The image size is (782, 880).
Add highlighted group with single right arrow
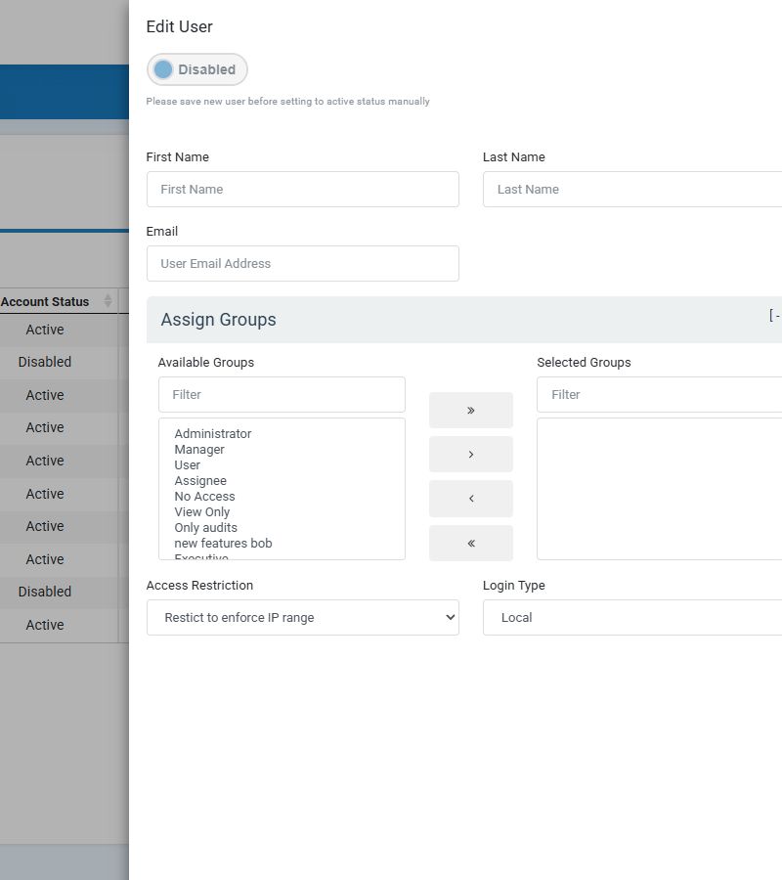point(470,454)
